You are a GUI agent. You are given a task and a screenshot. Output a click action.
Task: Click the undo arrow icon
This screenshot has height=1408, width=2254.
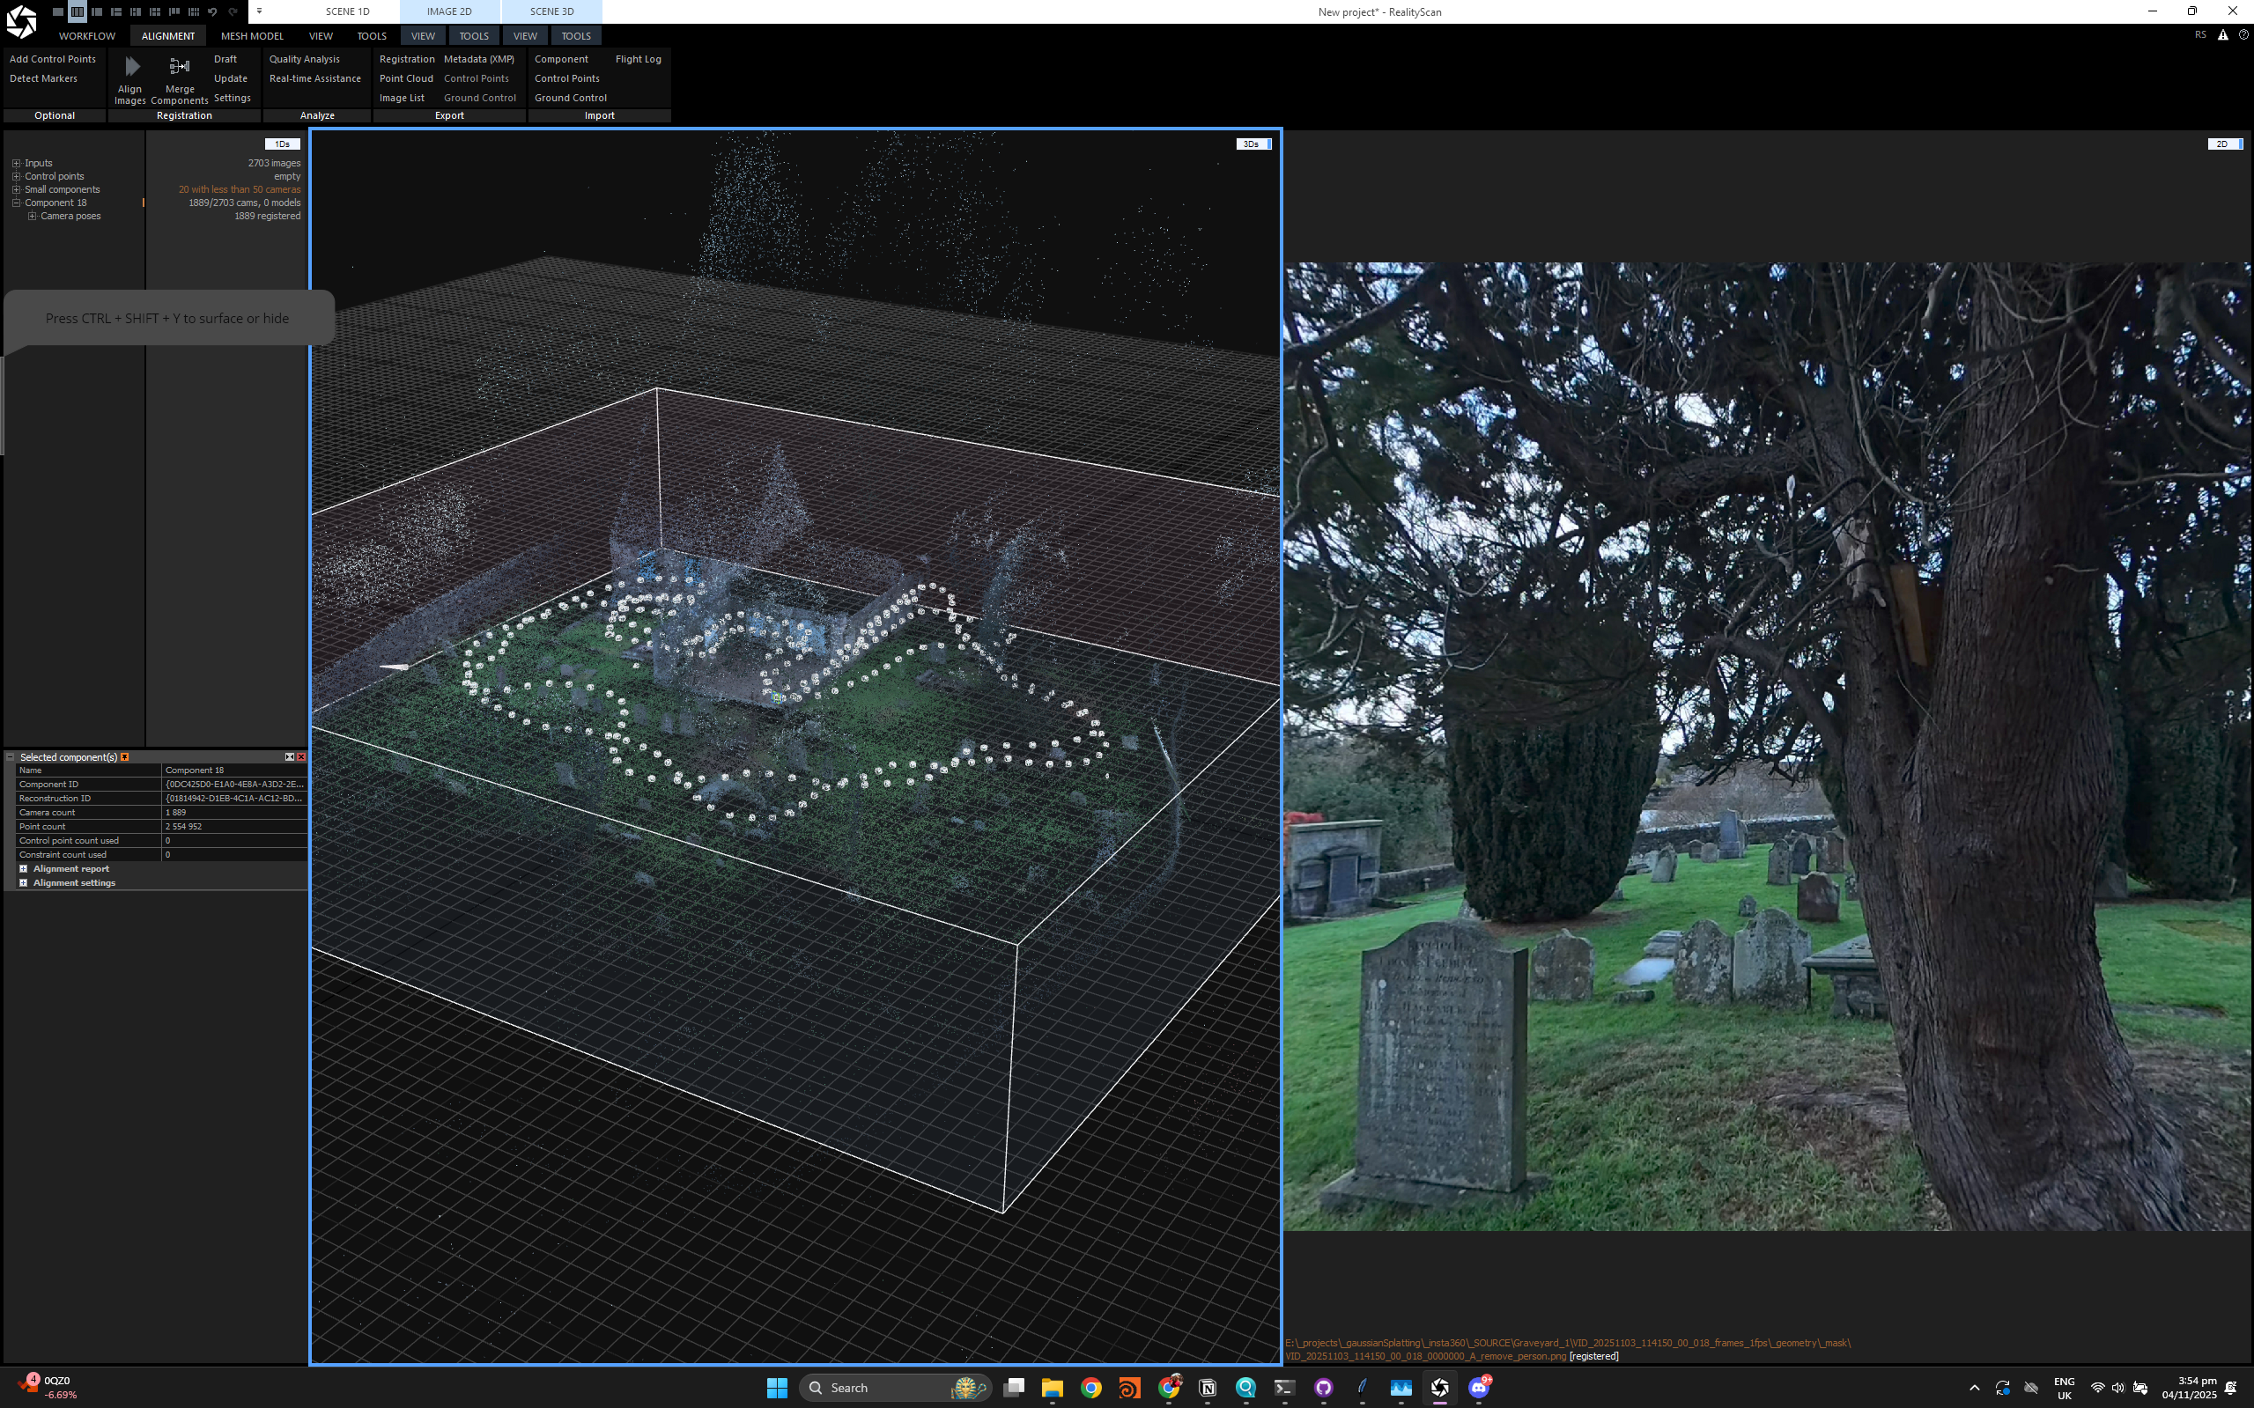tap(212, 11)
